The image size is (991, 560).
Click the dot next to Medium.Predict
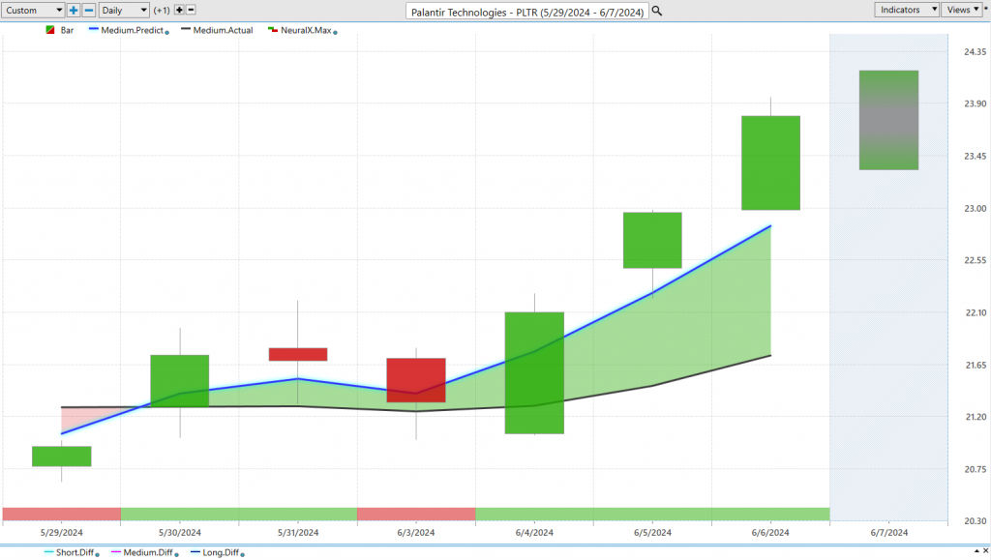pos(166,32)
